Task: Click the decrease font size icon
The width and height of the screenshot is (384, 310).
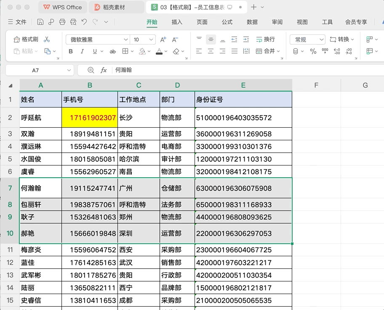Action: pos(175,39)
